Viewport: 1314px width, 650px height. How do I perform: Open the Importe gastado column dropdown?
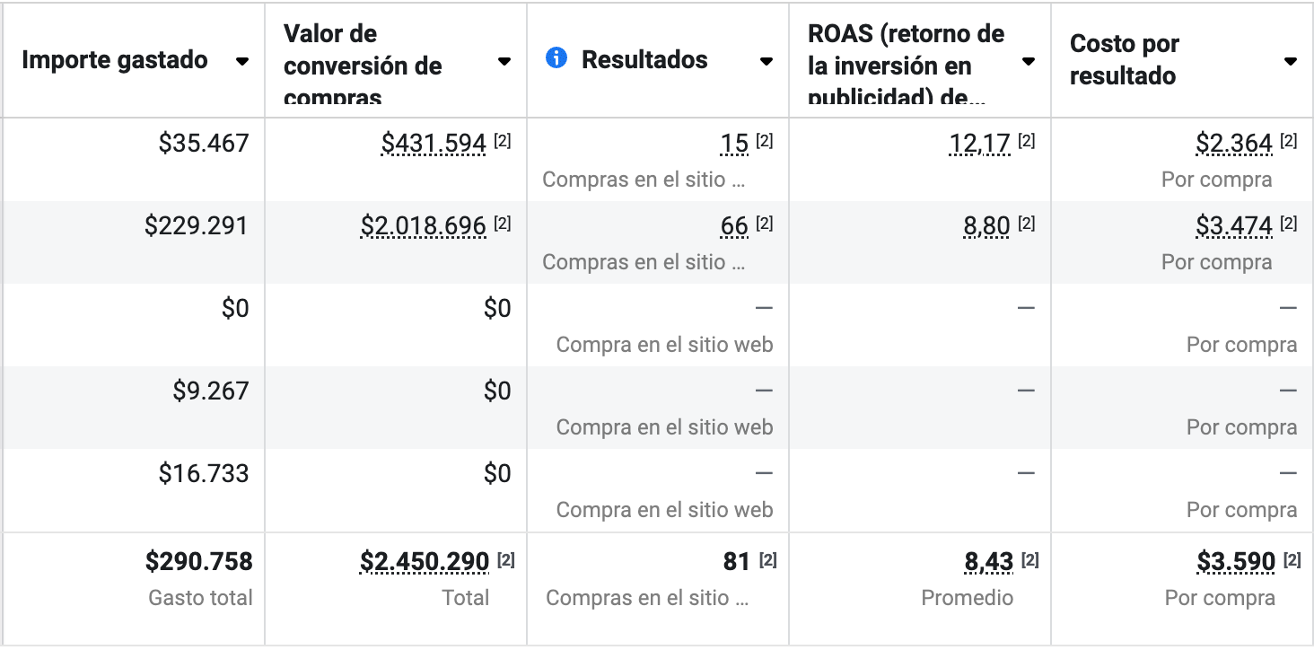tap(241, 62)
